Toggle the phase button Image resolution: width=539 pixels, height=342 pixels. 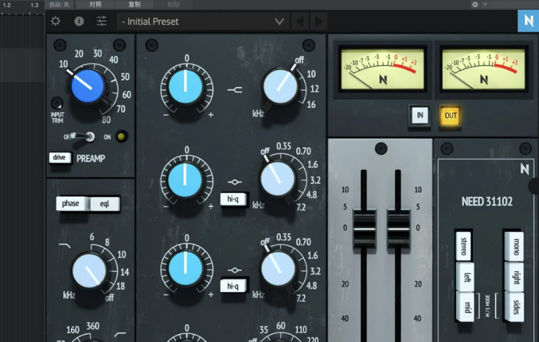pos(71,204)
